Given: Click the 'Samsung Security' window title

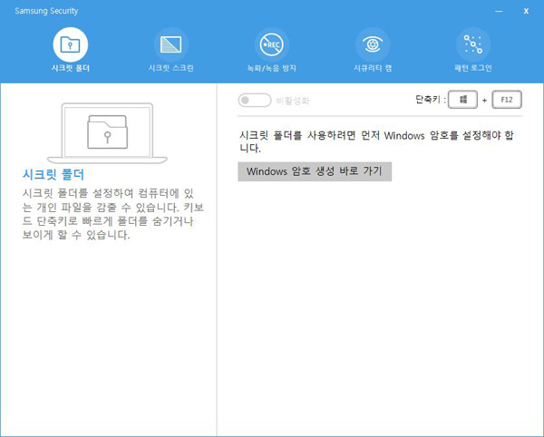Looking at the screenshot, I should tap(46, 11).
